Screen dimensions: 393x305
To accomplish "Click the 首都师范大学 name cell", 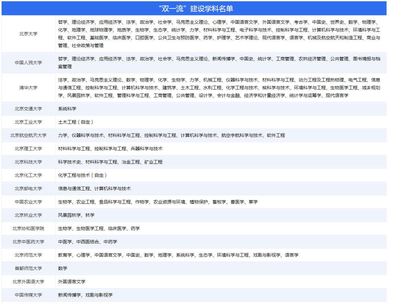I will [x=28, y=268].
